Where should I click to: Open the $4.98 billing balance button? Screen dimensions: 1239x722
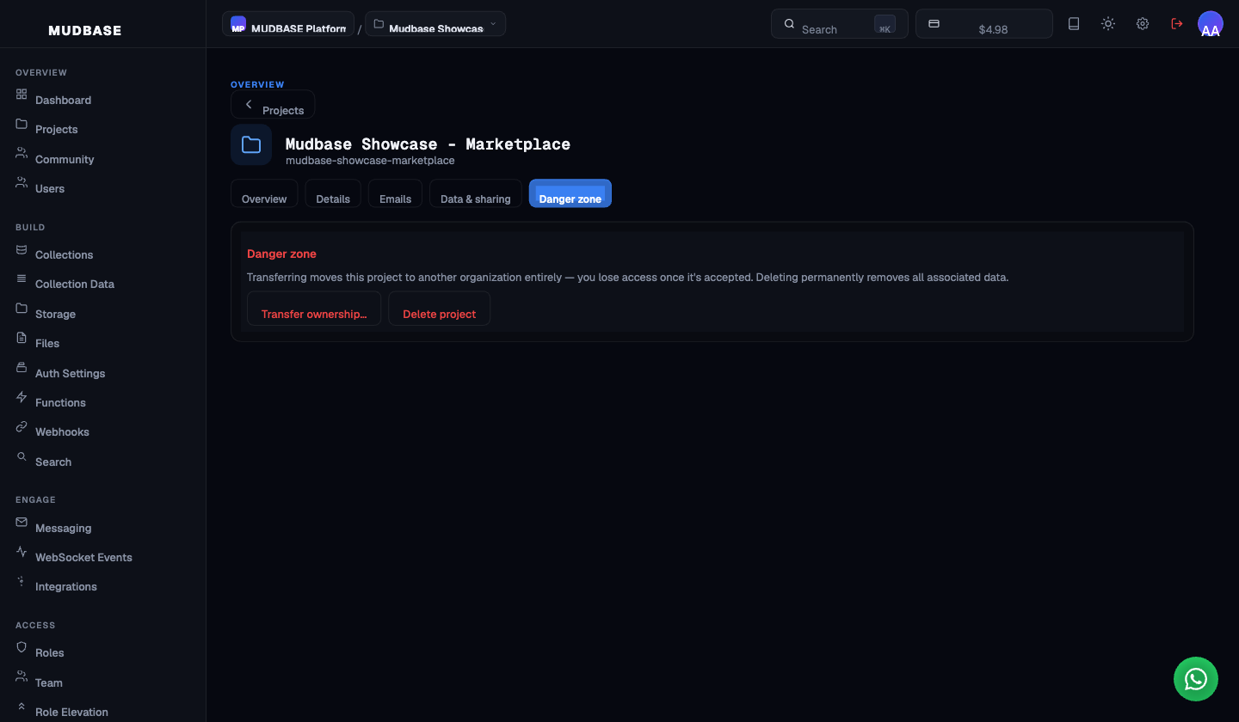tap(984, 24)
